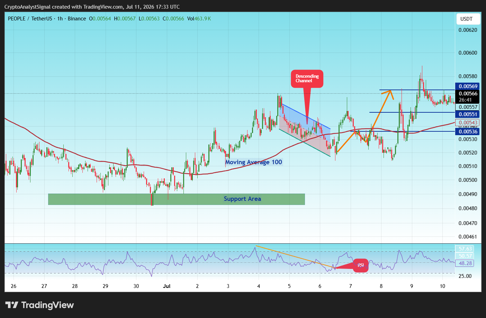Click the CryptoAnalystSignal attribution header text
This screenshot has height=318, width=486.
click(92, 7)
